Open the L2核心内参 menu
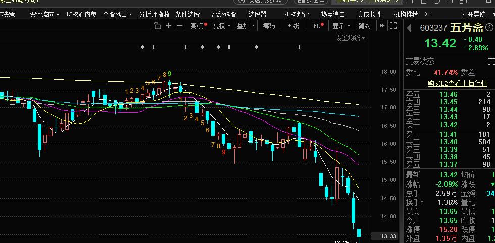This screenshot has width=495, height=243. tap(81, 14)
